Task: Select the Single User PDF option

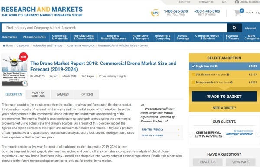Action: 193,66
